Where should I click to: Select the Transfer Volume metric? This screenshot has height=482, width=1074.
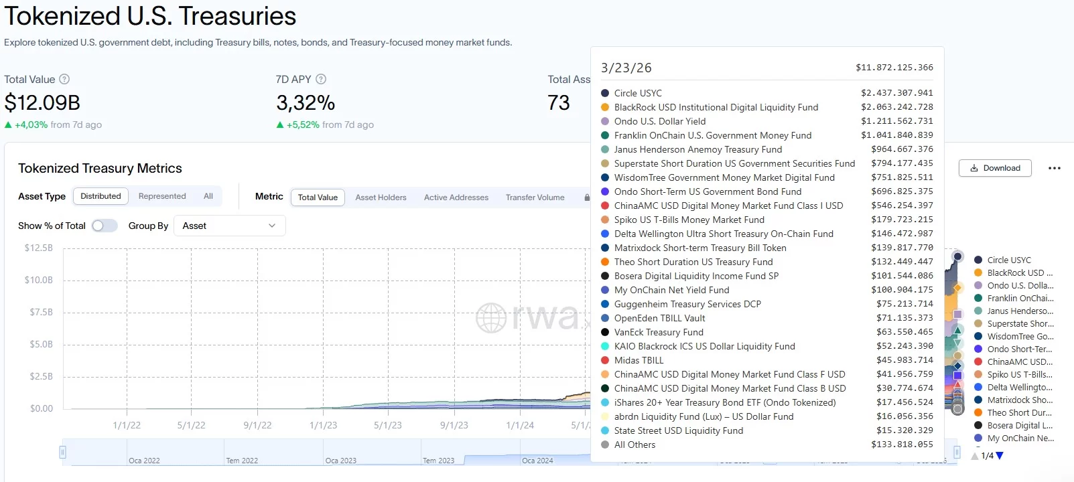(535, 197)
